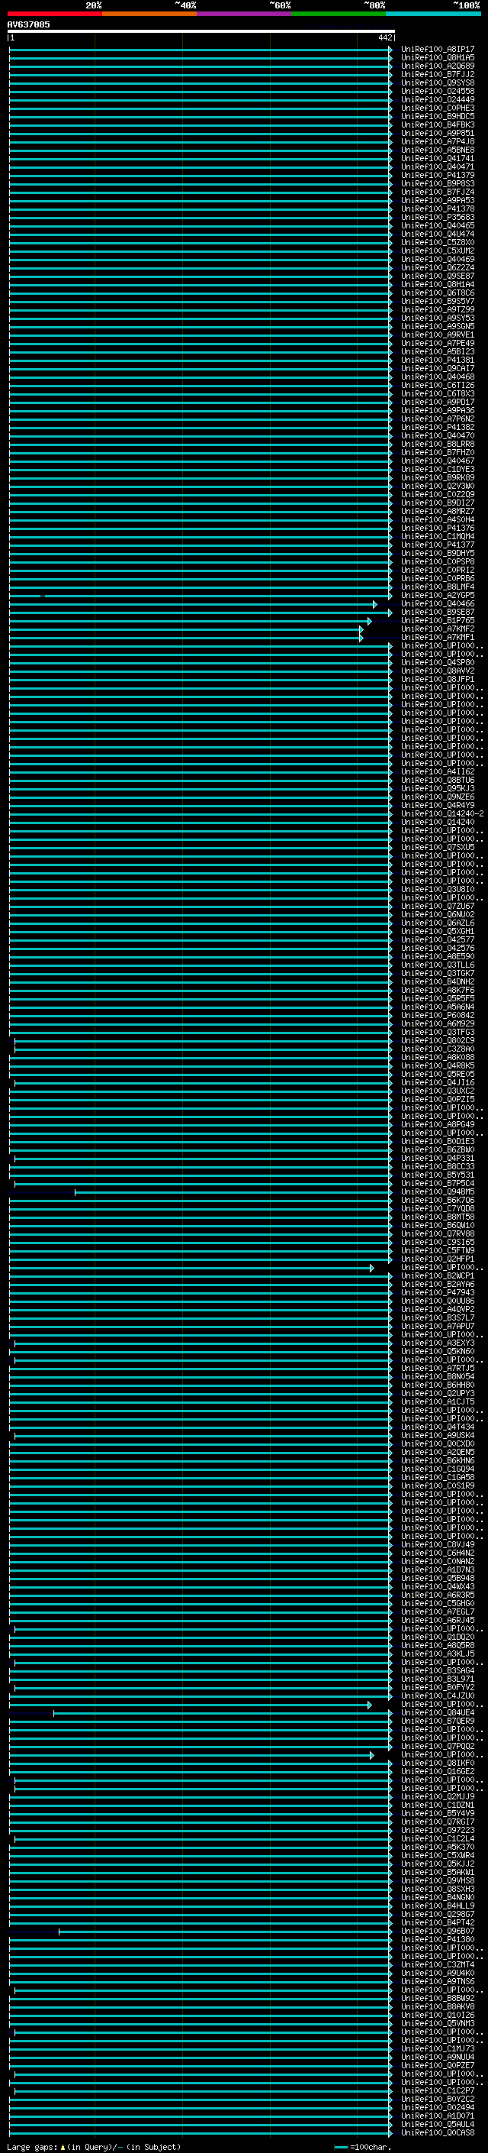Open hit UniRef100_A2Q689

(x=437, y=66)
